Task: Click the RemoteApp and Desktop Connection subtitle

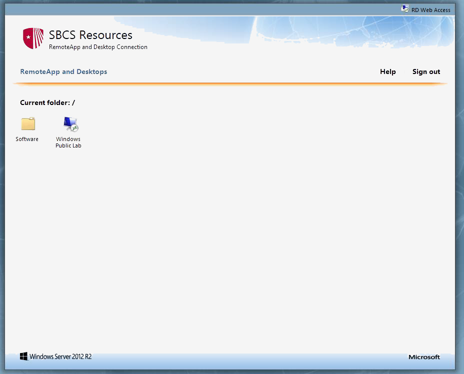Action: (98, 46)
